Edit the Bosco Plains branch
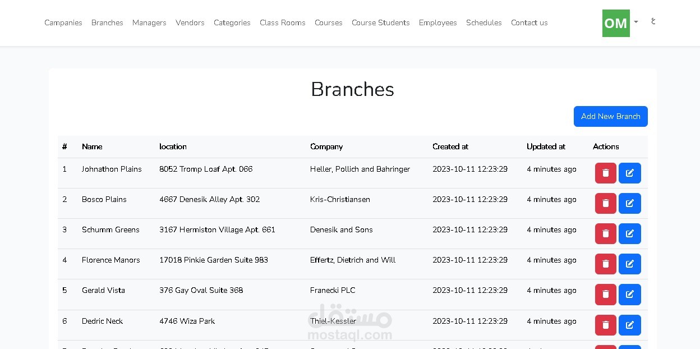700x349 pixels. click(630, 203)
